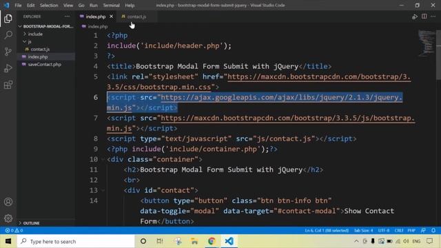Open the Terminal menu
This screenshot has width=441, height=248.
[111, 5]
